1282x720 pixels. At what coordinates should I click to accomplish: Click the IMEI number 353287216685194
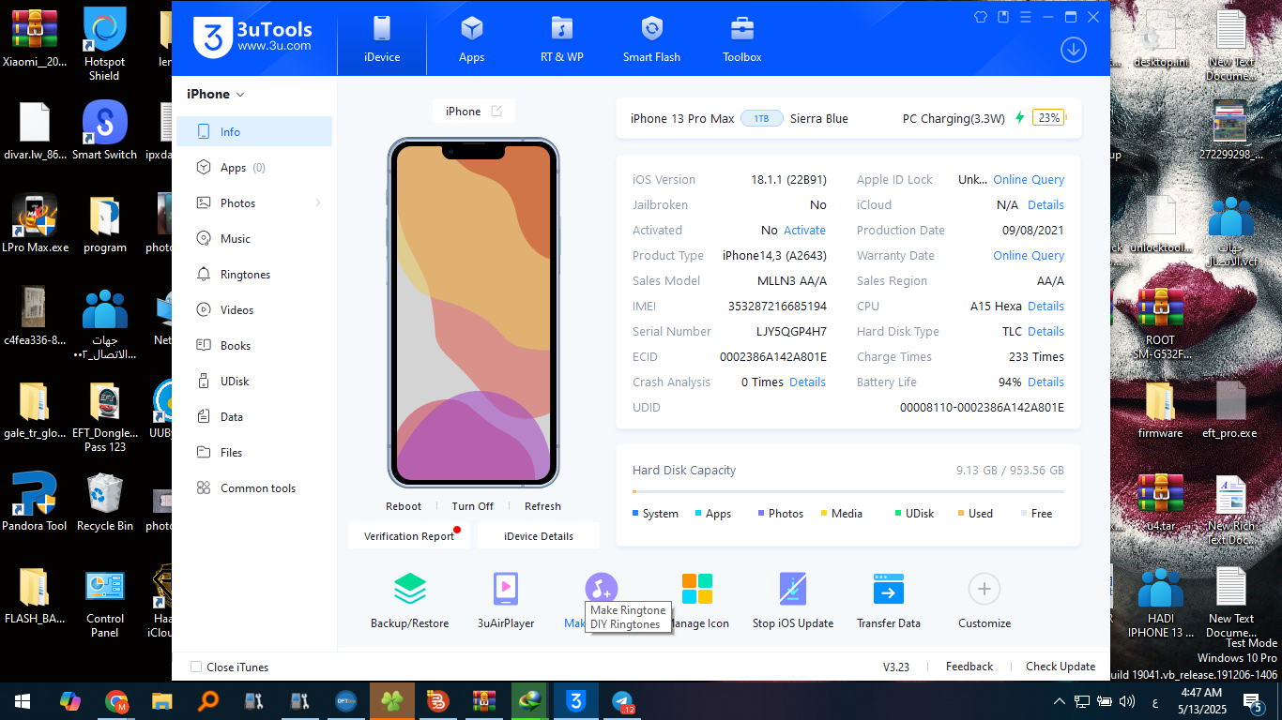[x=777, y=306]
